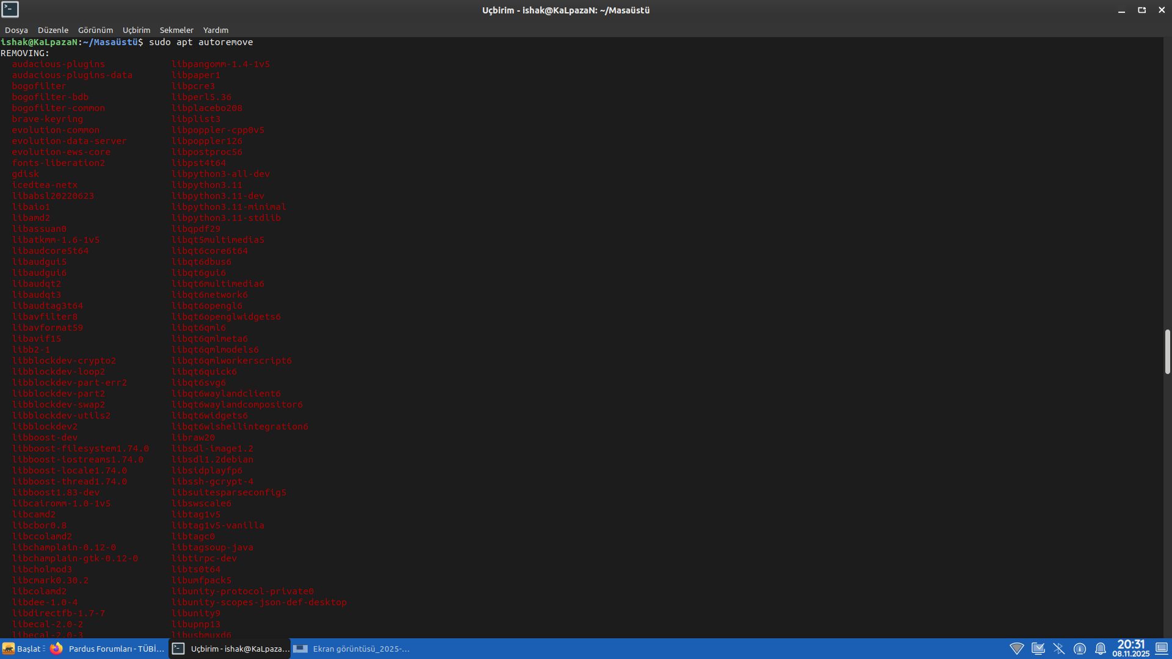The image size is (1172, 659).
Task: Click the terminal icon in title bar
Action: pyautogui.click(x=10, y=10)
